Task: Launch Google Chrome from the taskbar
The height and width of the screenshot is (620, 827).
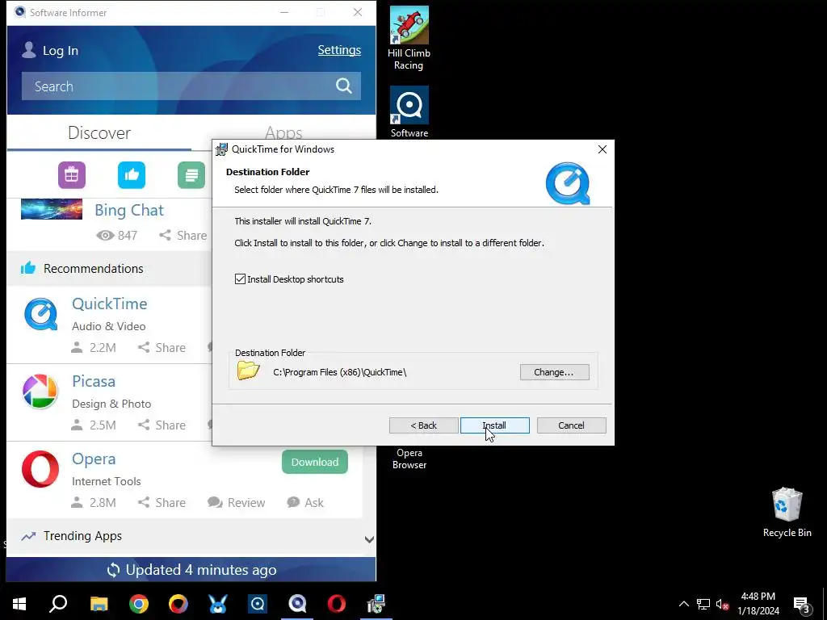Action: pyautogui.click(x=139, y=604)
